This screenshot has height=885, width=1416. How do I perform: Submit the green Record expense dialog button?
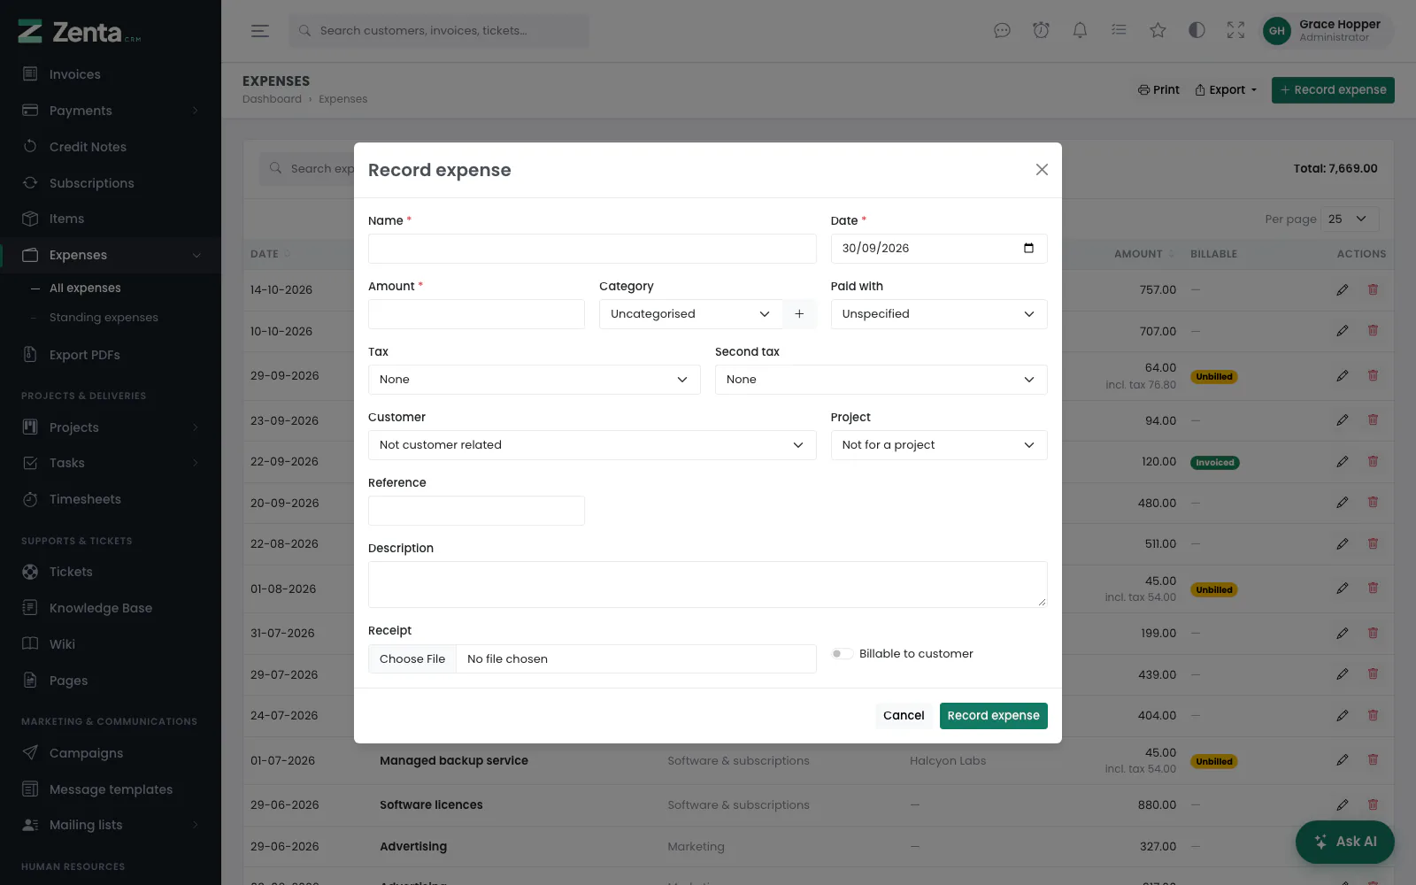point(993,716)
